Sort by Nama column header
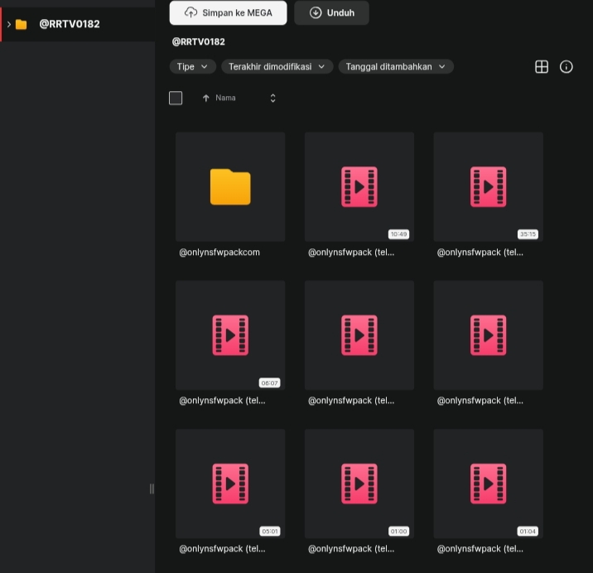593x573 pixels. click(225, 98)
